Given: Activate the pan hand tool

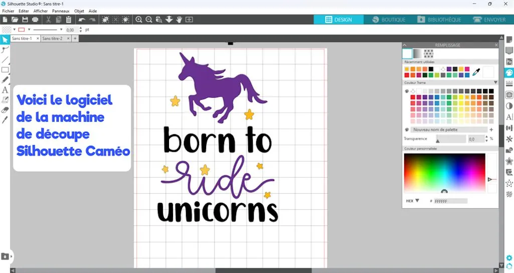Looking at the screenshot, I should (179, 20).
